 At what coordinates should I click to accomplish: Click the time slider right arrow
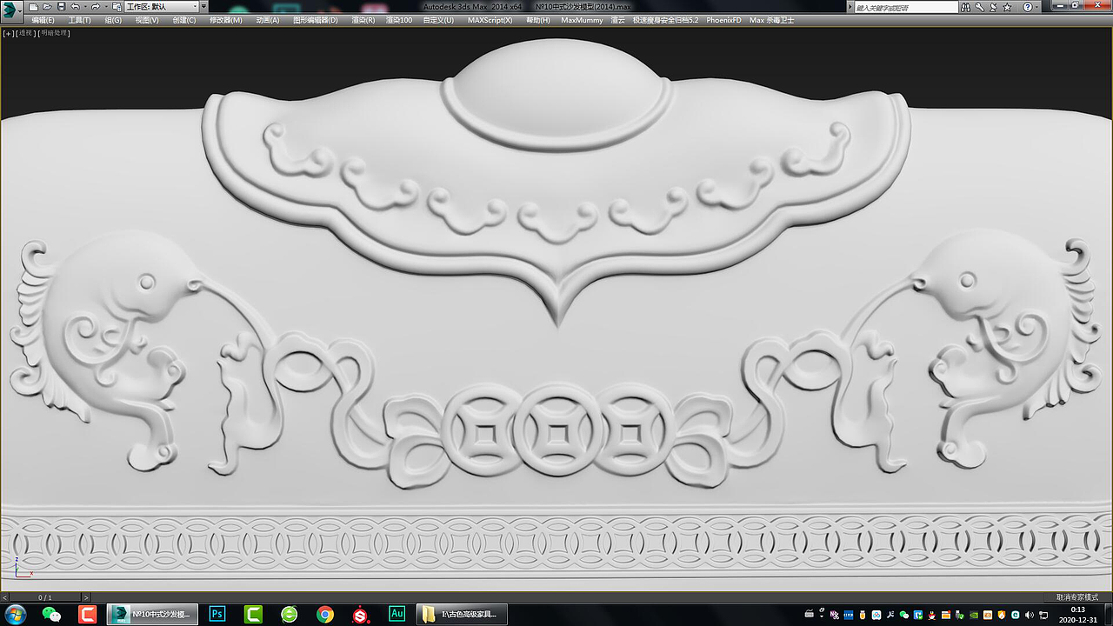86,597
